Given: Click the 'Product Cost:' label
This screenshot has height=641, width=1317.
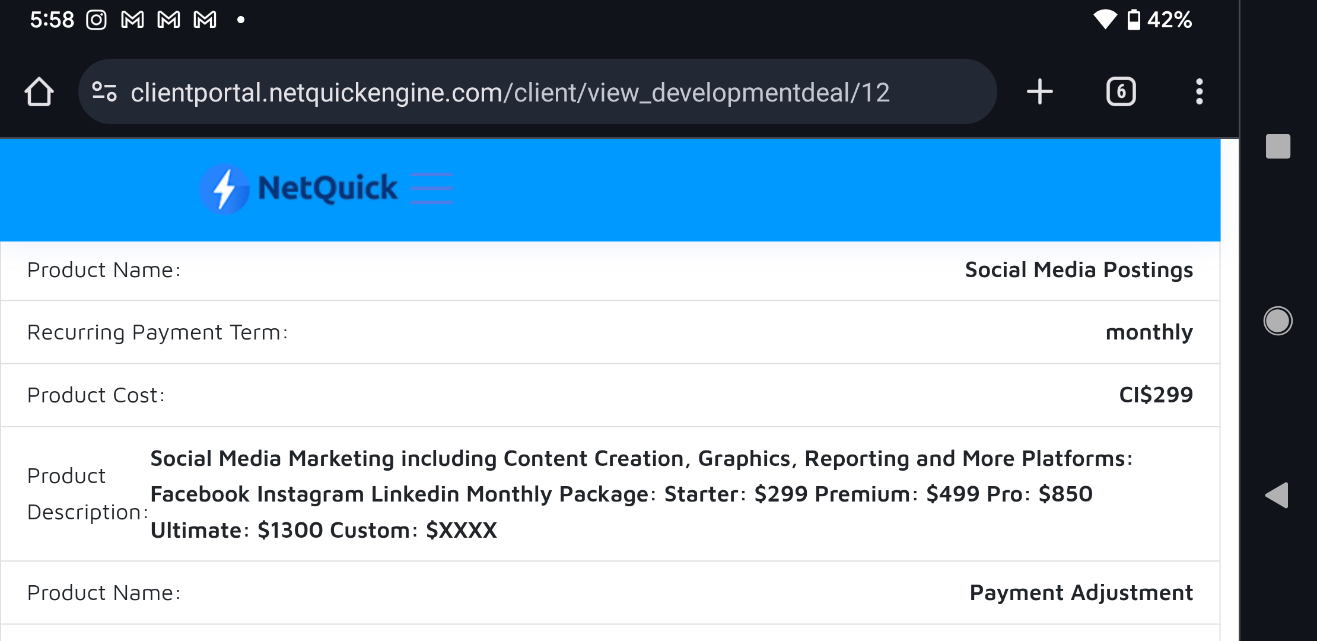Looking at the screenshot, I should click(x=96, y=395).
